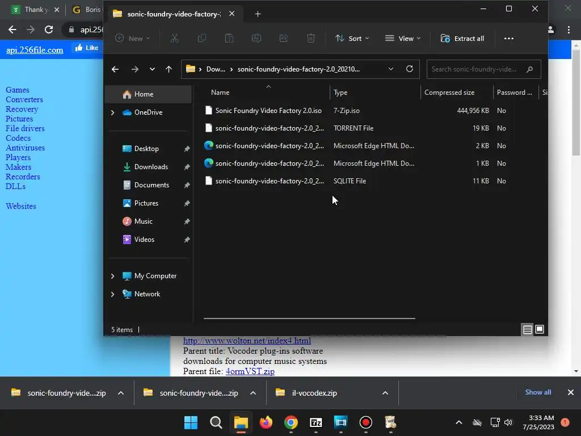
Task: Click il-vocodex.zip in downloads bar
Action: coord(314,393)
